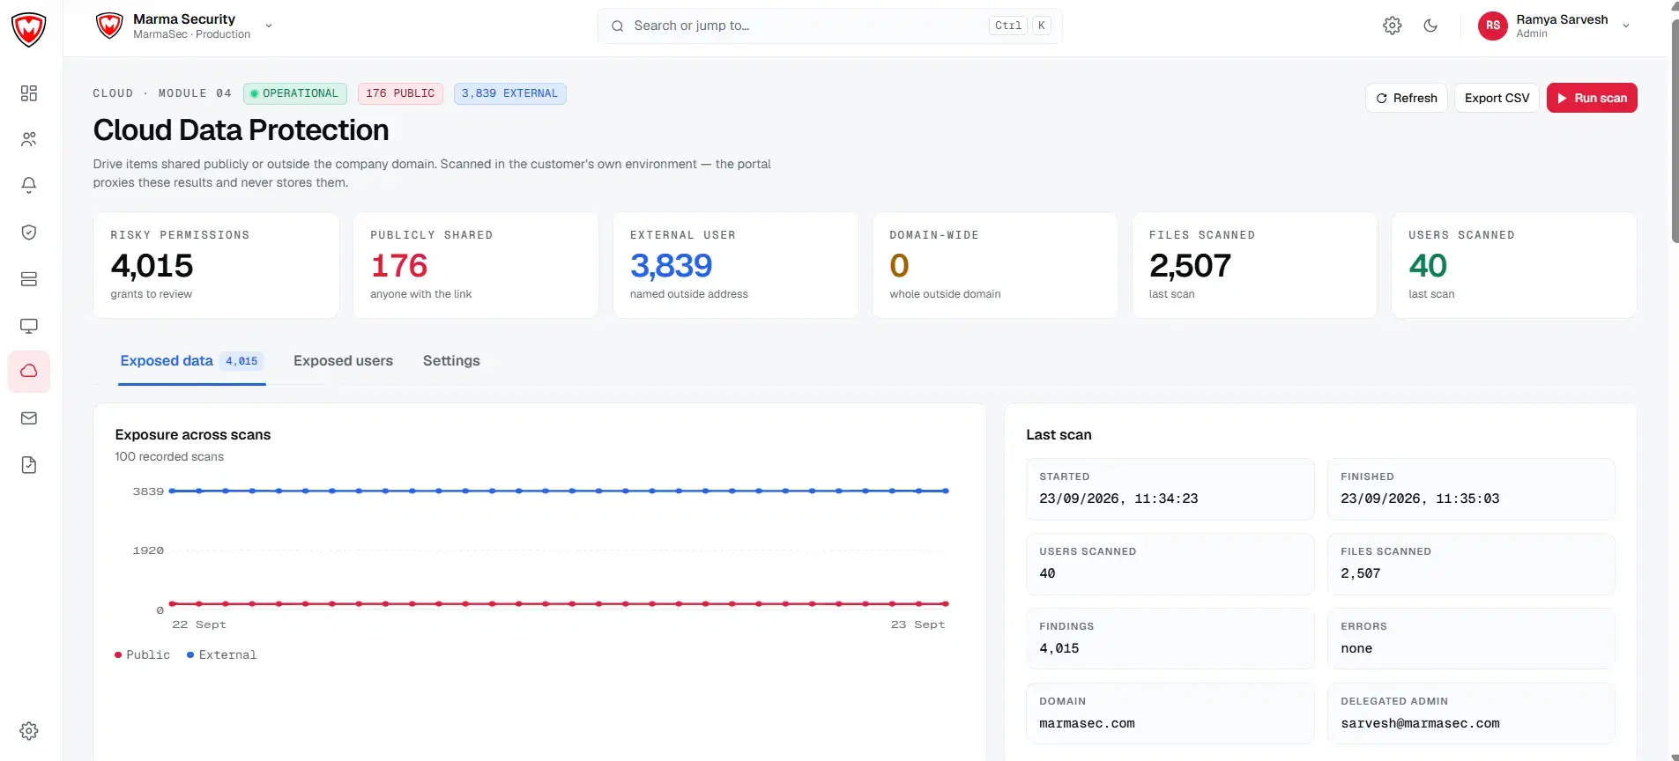This screenshot has height=761, width=1679.
Task: Click the Public legend entry in chart
Action: click(142, 655)
